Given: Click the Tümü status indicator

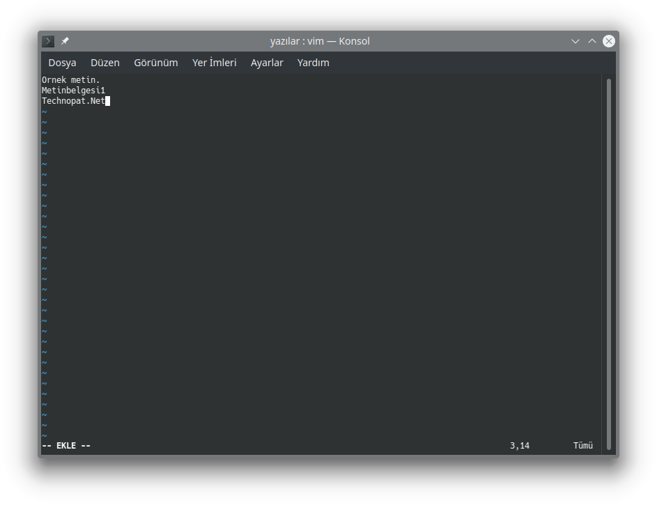Looking at the screenshot, I should click(583, 445).
